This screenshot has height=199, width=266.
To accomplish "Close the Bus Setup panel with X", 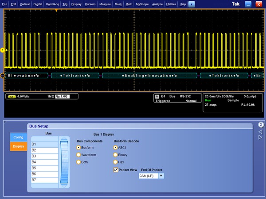I will pyautogui.click(x=261, y=125).
